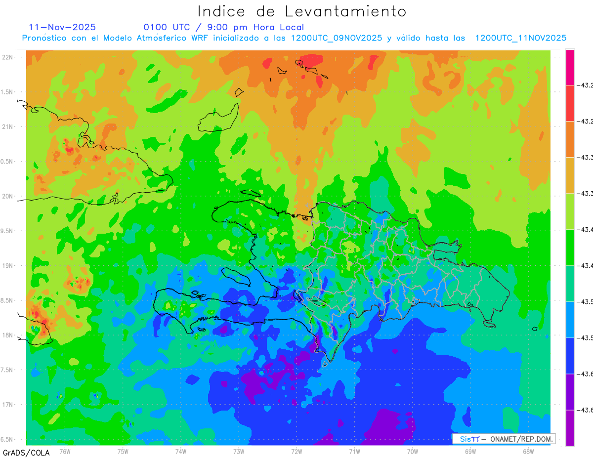Click the "17N" latitude label
Screen dimensions: 593x458
7,405
